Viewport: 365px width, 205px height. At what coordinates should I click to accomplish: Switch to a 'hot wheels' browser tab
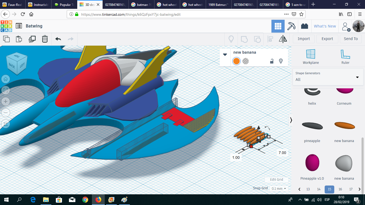(167, 4)
